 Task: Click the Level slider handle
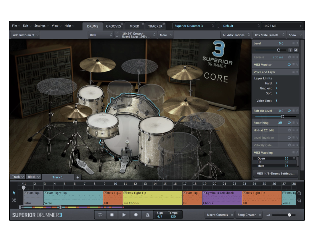[x=279, y=50]
